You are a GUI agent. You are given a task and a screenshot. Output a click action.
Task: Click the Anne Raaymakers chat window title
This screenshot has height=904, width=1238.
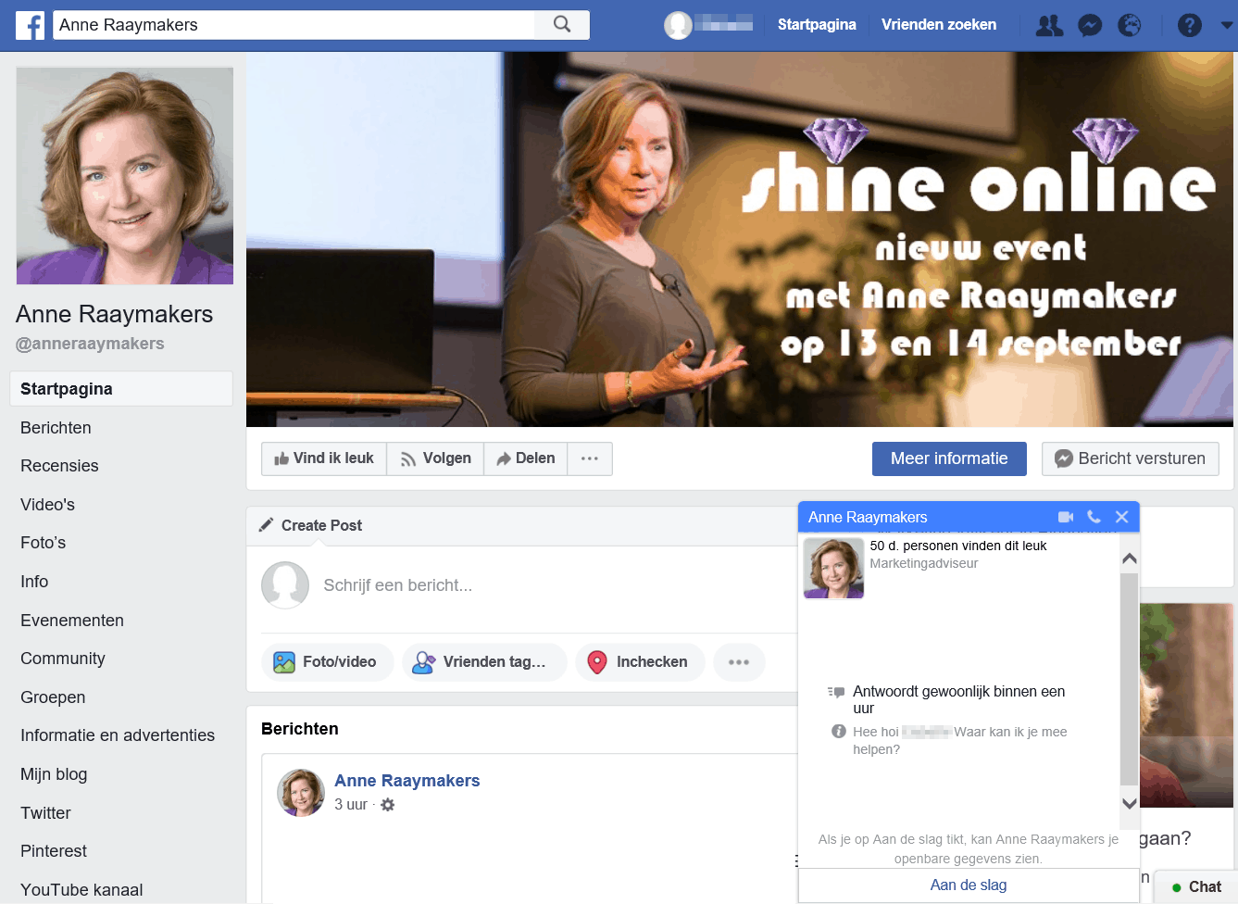tap(868, 517)
